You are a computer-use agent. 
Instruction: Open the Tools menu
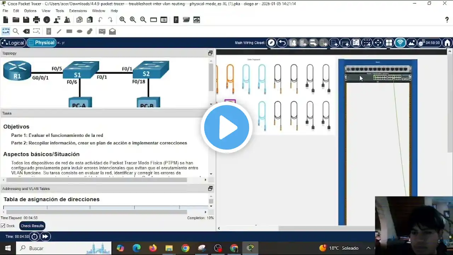point(60,11)
